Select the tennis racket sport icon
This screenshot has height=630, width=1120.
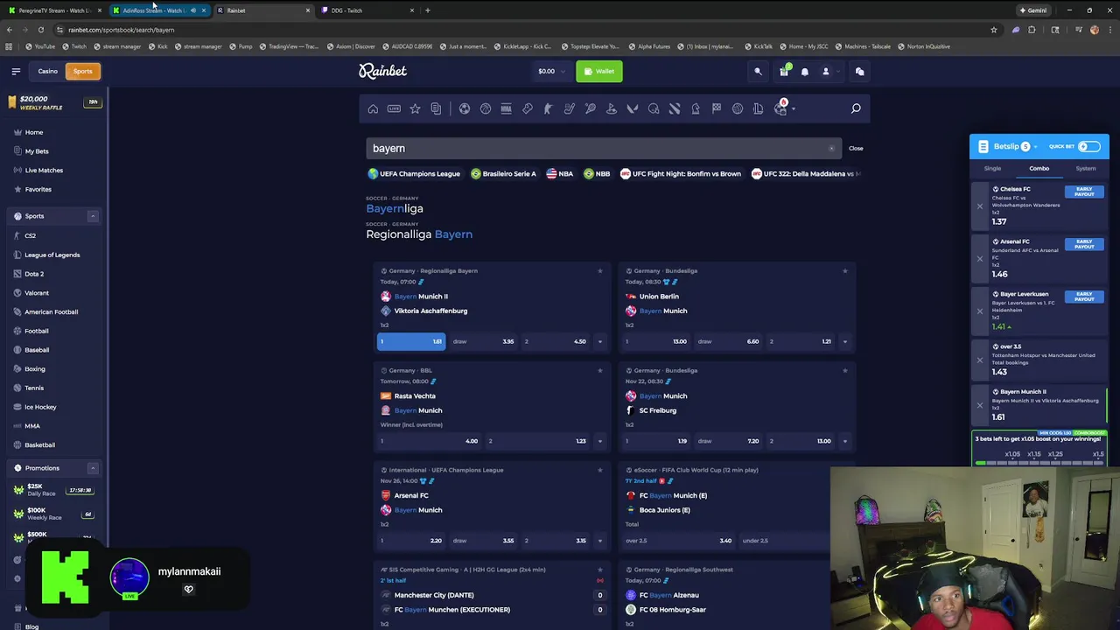[591, 108]
